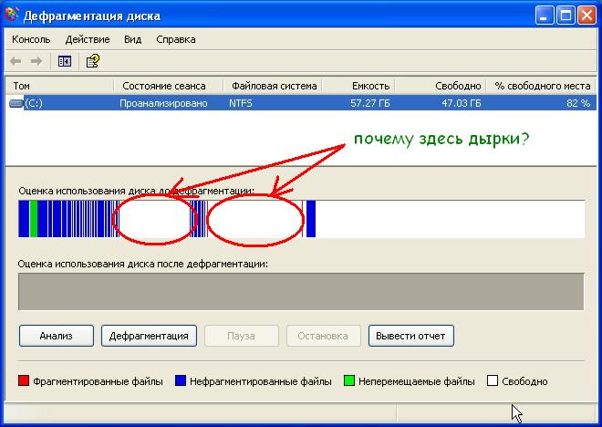Viewport: 602px width, 427px height.
Task: Click the 57.27 ГБ capacity value
Action: [x=370, y=103]
